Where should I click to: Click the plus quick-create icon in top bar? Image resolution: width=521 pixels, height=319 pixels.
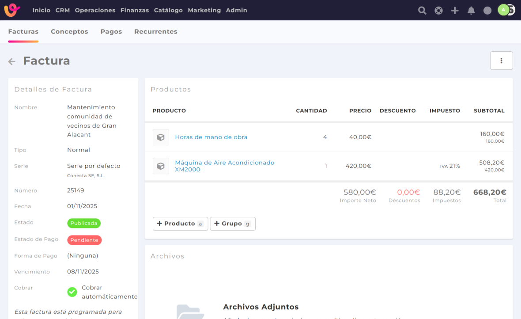pyautogui.click(x=455, y=11)
